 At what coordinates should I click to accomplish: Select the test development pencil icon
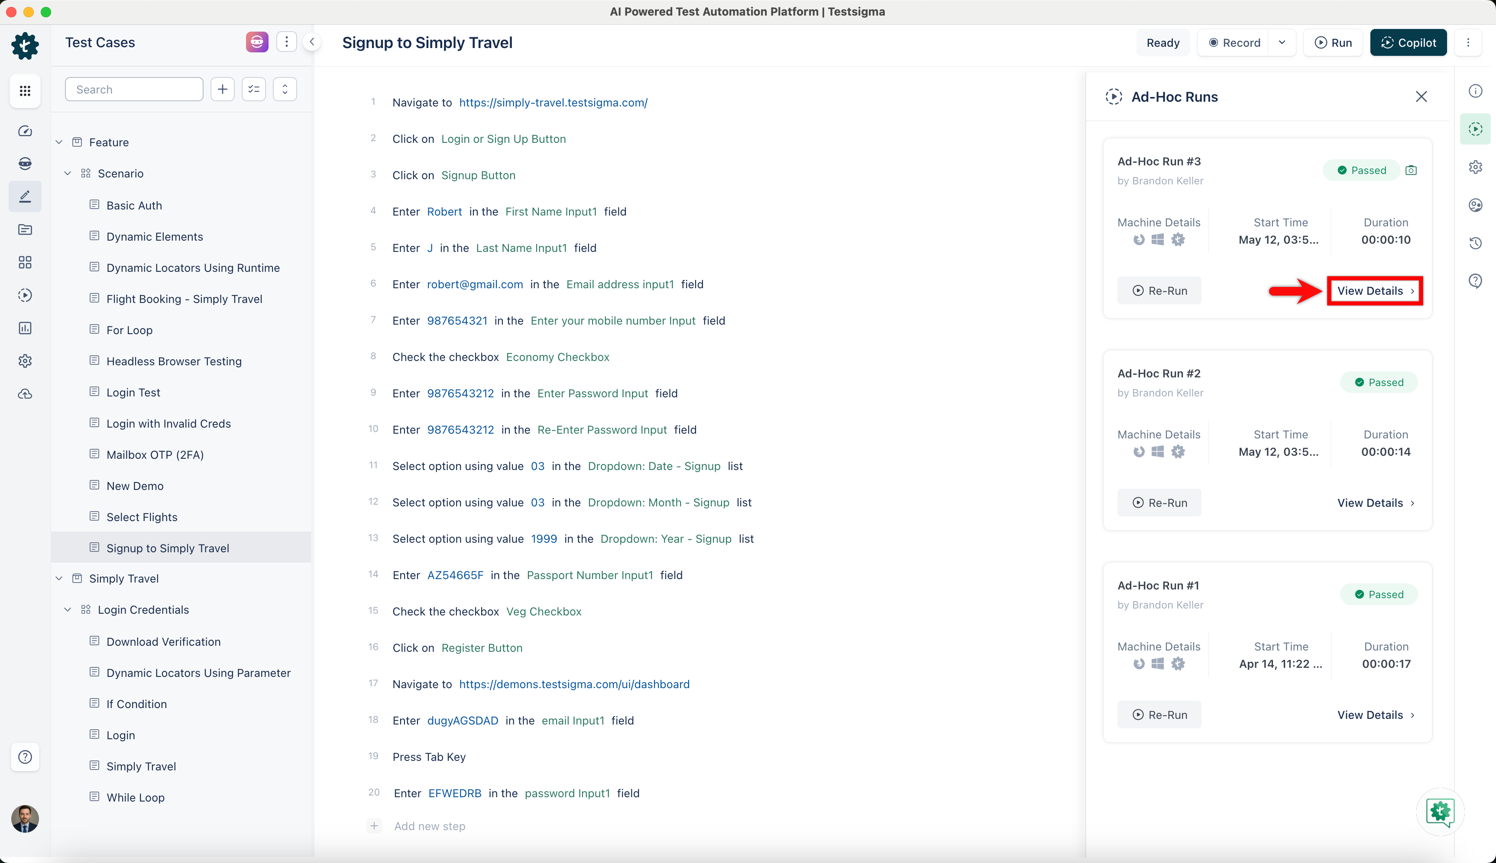(x=25, y=196)
